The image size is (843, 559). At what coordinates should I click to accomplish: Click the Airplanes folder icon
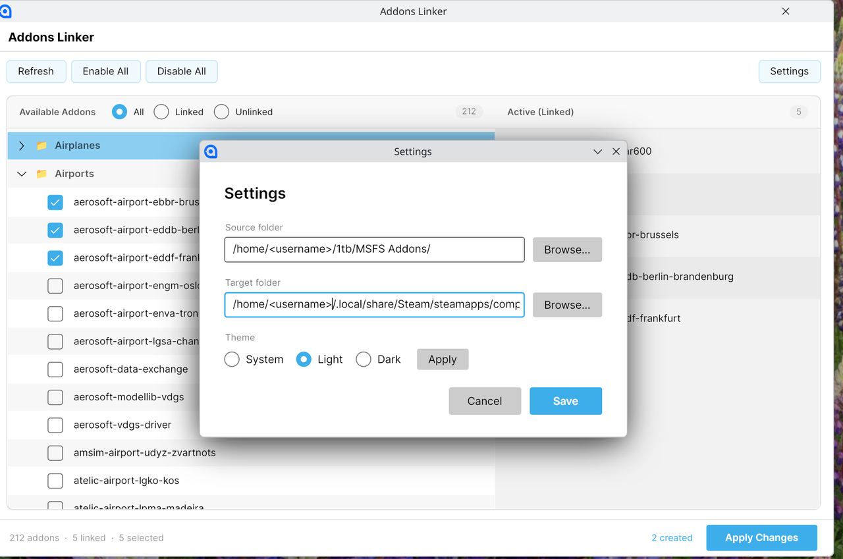pos(41,146)
